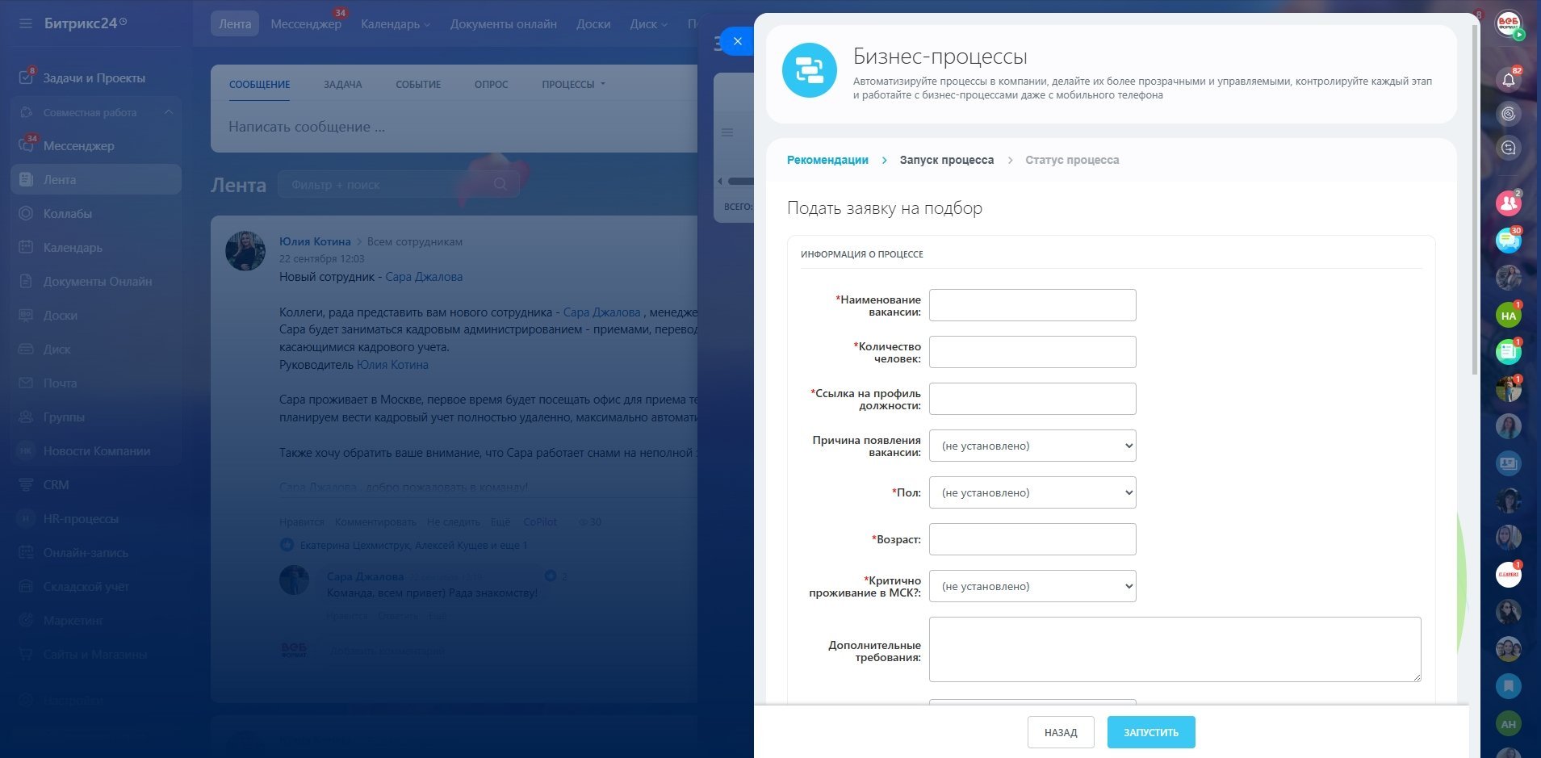
Task: Close the business process slider panel
Action: [737, 41]
